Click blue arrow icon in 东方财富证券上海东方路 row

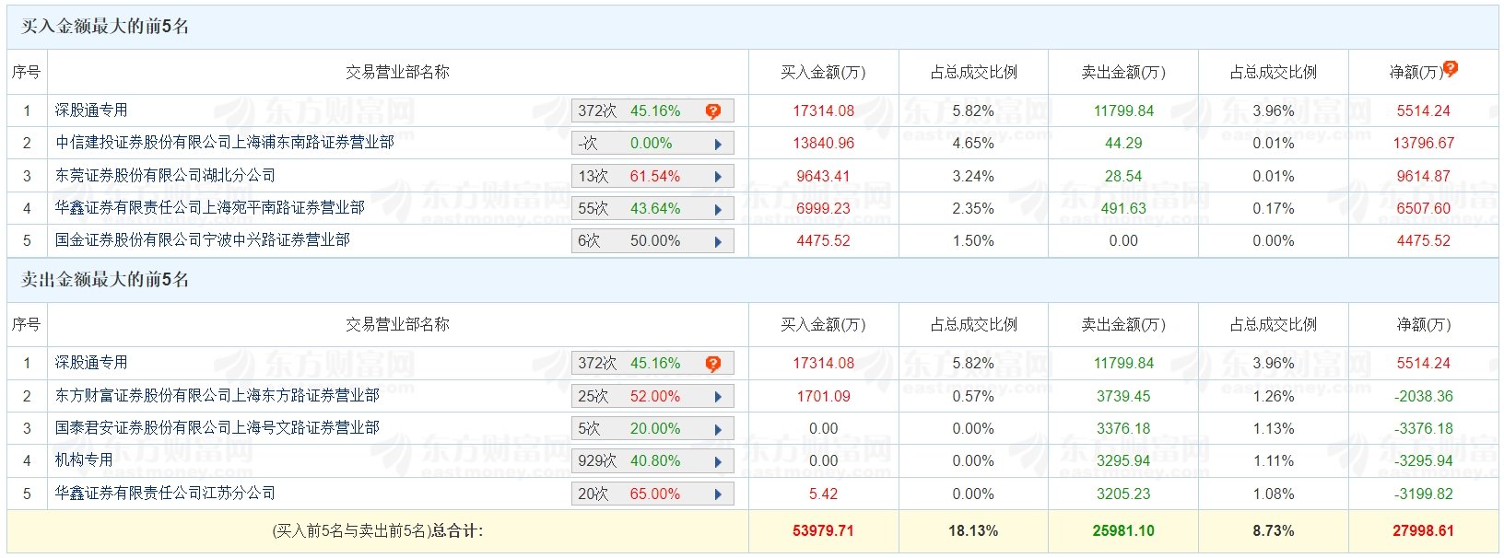pos(718,397)
